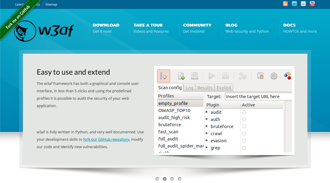Click the new profile icon with green plus
330x183 pixels.
pos(181,76)
